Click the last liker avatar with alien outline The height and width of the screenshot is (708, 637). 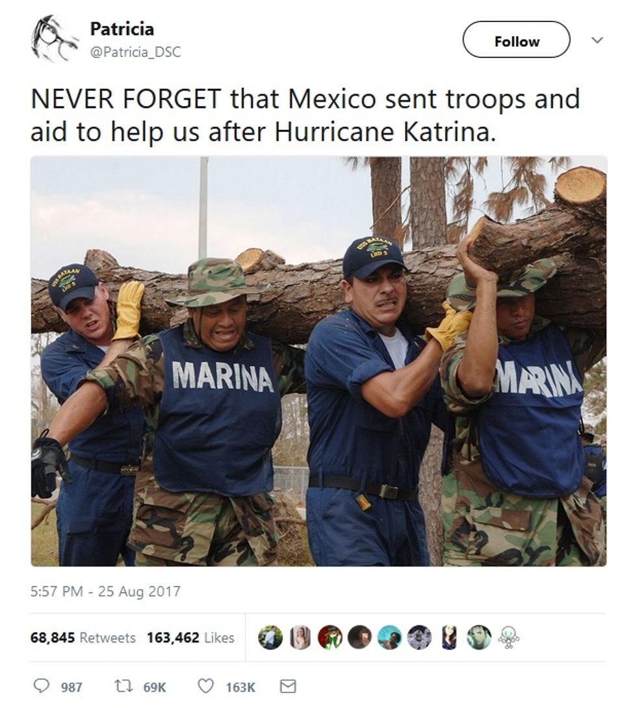tap(509, 638)
